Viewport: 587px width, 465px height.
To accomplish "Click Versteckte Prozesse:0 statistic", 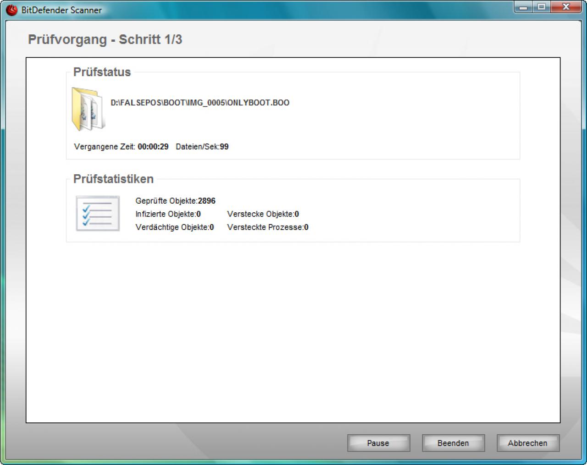I will 268,227.
